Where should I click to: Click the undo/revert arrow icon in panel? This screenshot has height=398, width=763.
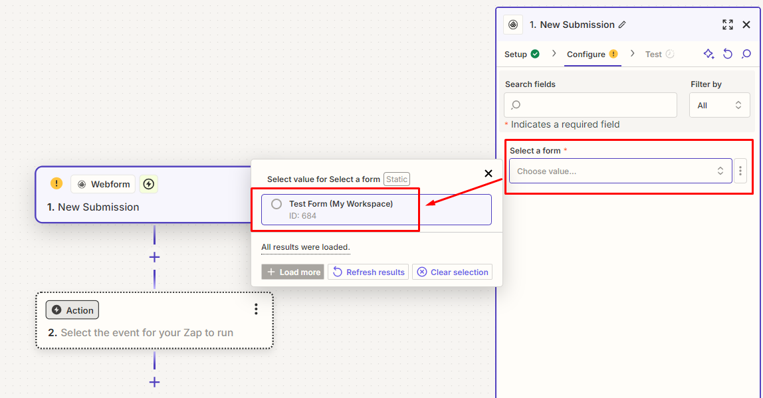pos(728,54)
